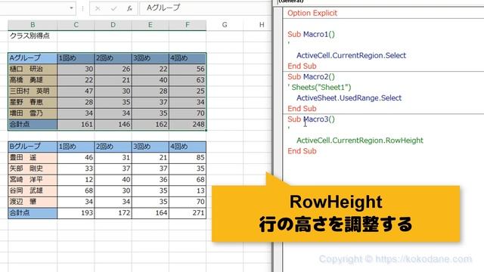Click the score 13 in 谷岡 row
Image resolution: width=484 pixels, height=272 pixels.
point(188,190)
